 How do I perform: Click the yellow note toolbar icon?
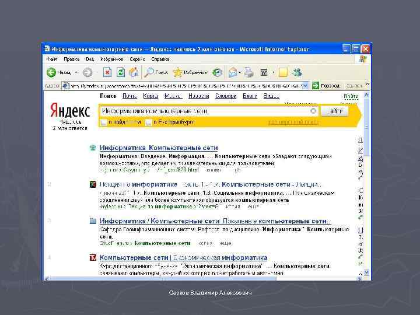pos(283,72)
